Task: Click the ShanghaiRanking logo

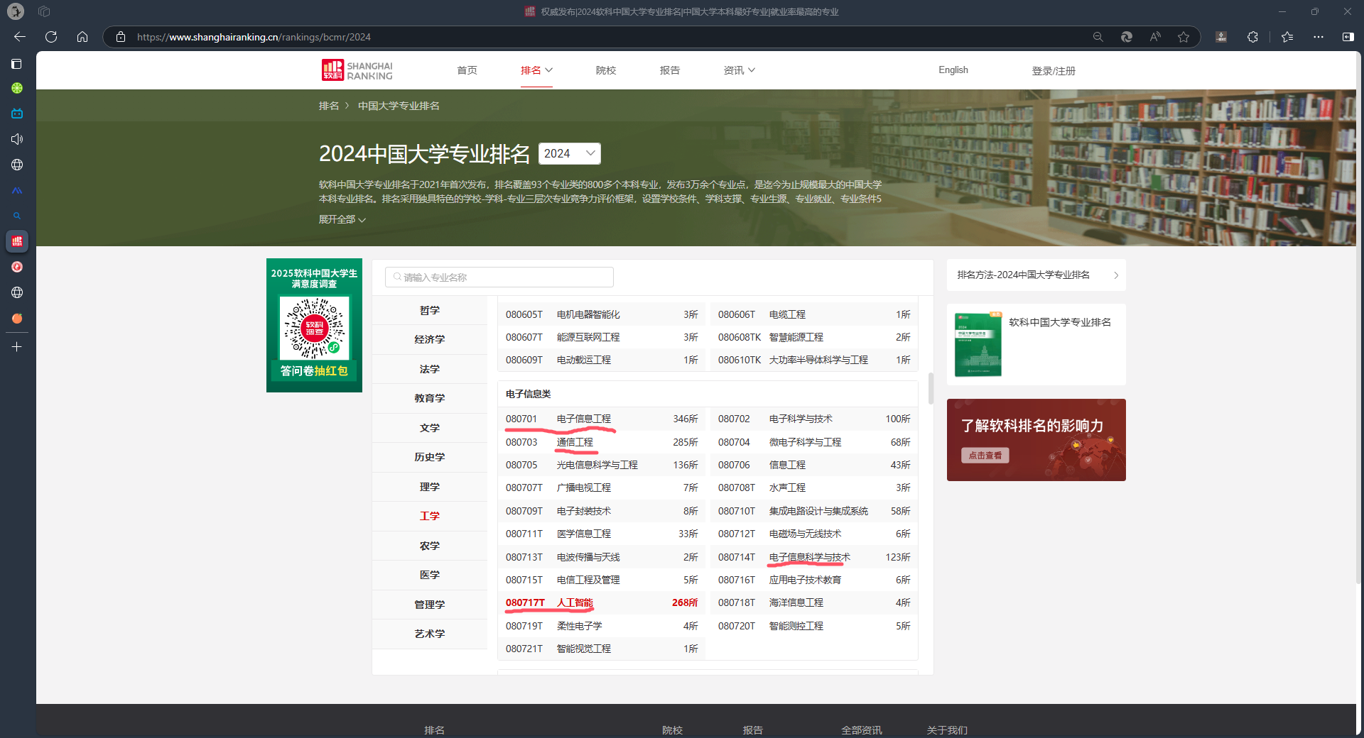Action: (x=357, y=70)
